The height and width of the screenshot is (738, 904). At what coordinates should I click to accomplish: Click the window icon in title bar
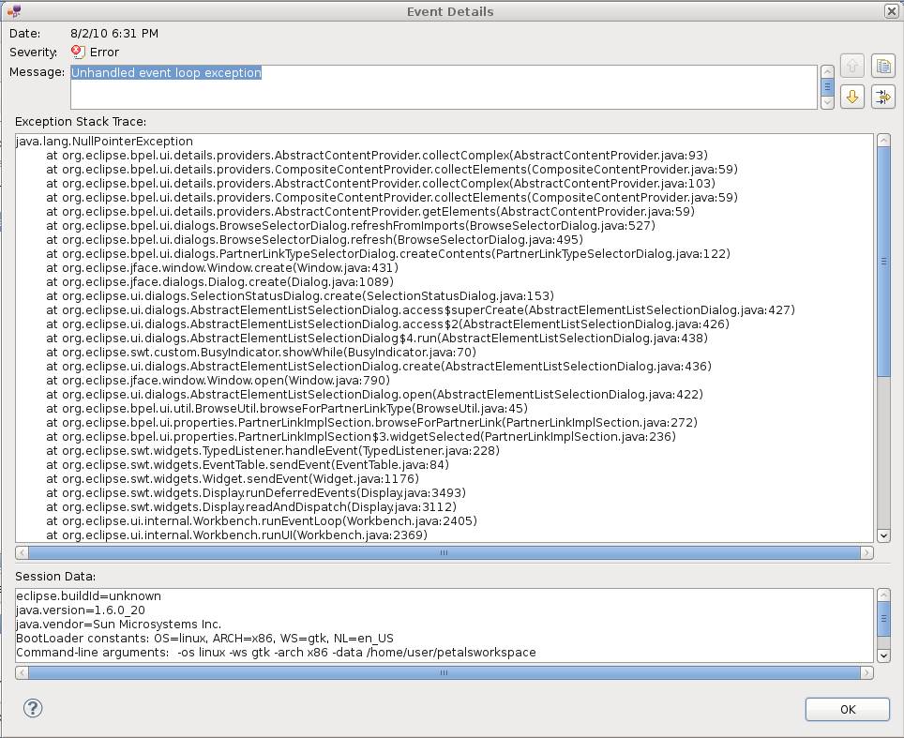coord(14,11)
